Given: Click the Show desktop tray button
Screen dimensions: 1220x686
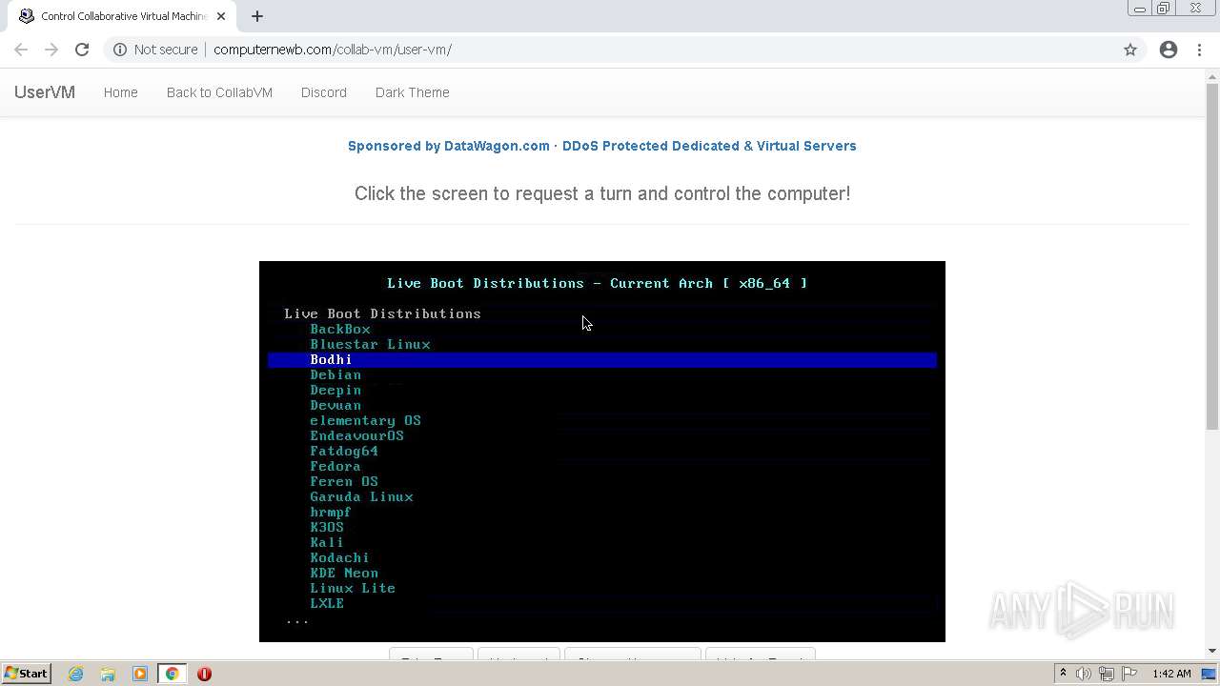Looking at the screenshot, I should [1210, 674].
